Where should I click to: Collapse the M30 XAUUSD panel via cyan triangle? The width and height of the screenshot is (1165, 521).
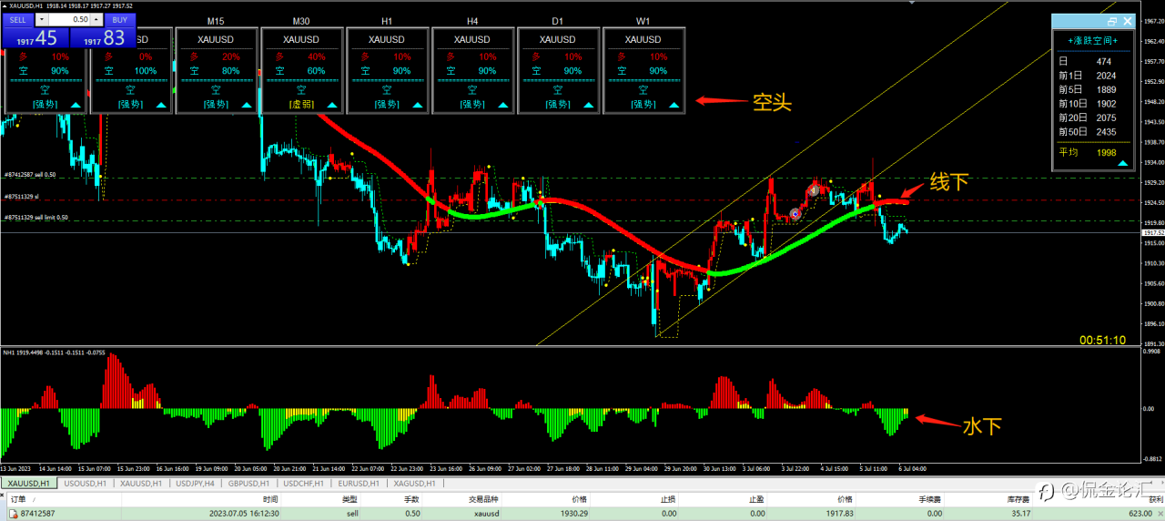(331, 105)
